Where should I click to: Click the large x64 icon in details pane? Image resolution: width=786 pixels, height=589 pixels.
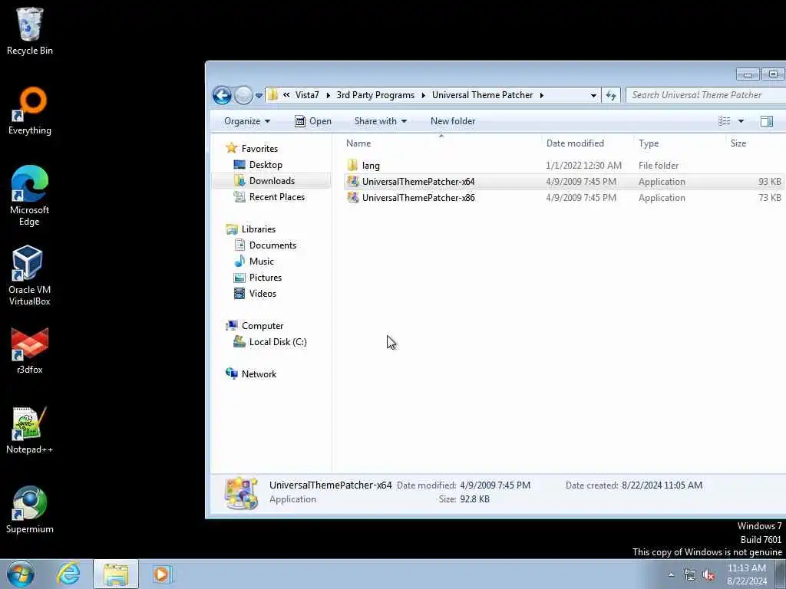point(241,493)
